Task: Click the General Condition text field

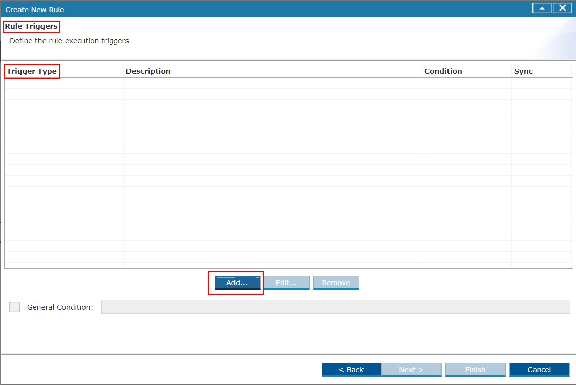Action: pos(335,307)
